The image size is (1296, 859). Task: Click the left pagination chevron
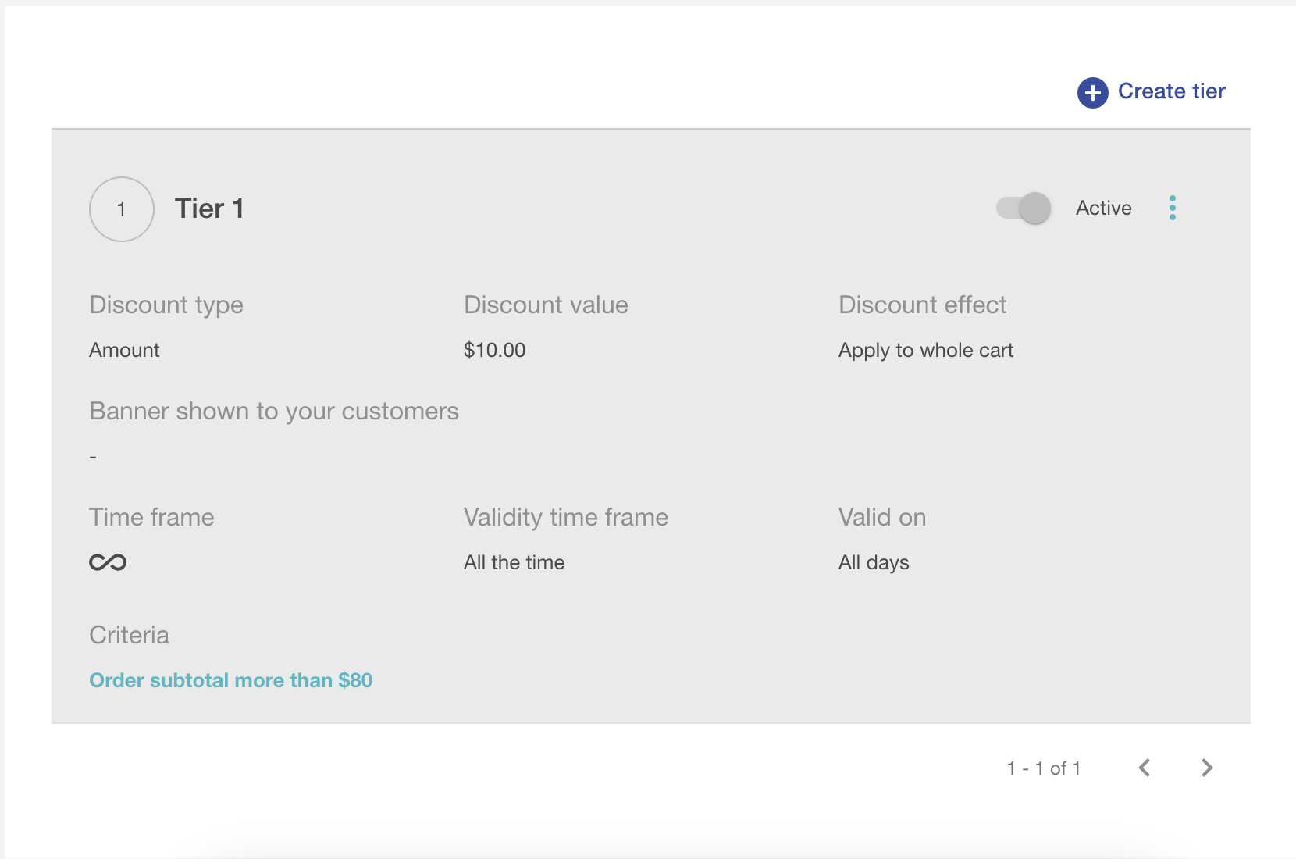coord(1145,768)
